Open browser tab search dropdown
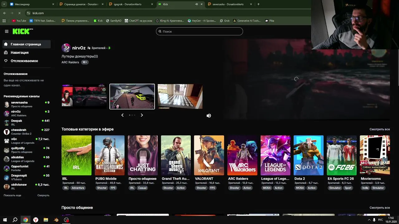 point(4,4)
